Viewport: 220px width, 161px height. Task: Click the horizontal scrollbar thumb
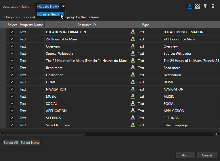[x=45, y=134]
